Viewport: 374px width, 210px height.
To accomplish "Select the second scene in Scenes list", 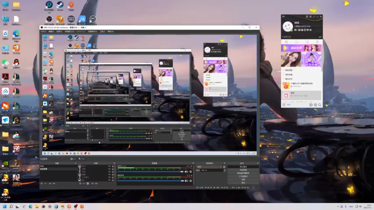I will point(58,169).
